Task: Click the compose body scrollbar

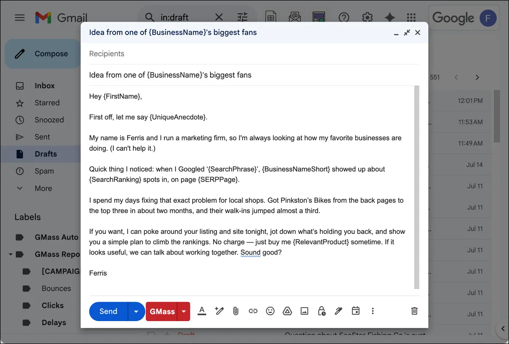Action: (417, 187)
